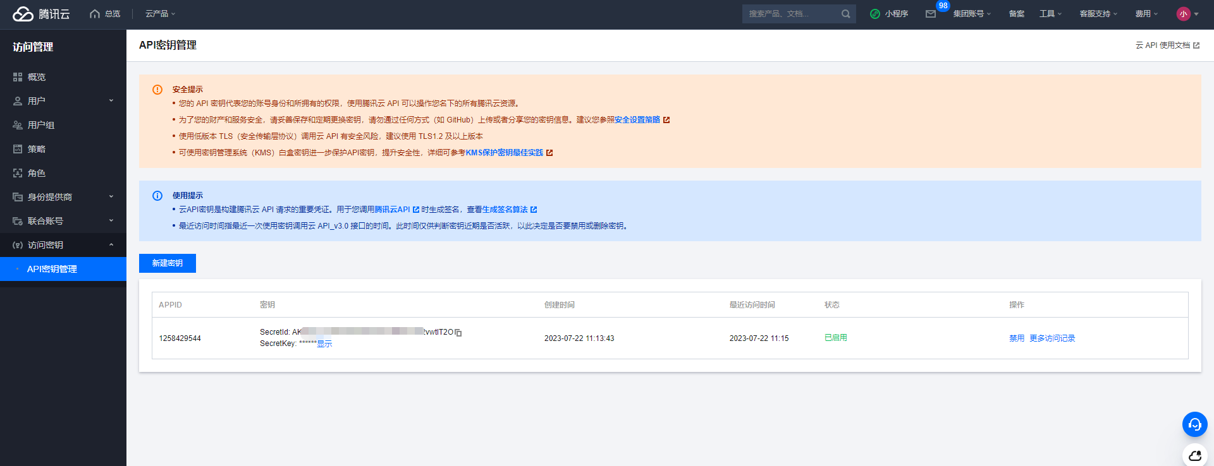
Task: Click creation time 2023-07-22 11:13:43
Action: coord(579,338)
